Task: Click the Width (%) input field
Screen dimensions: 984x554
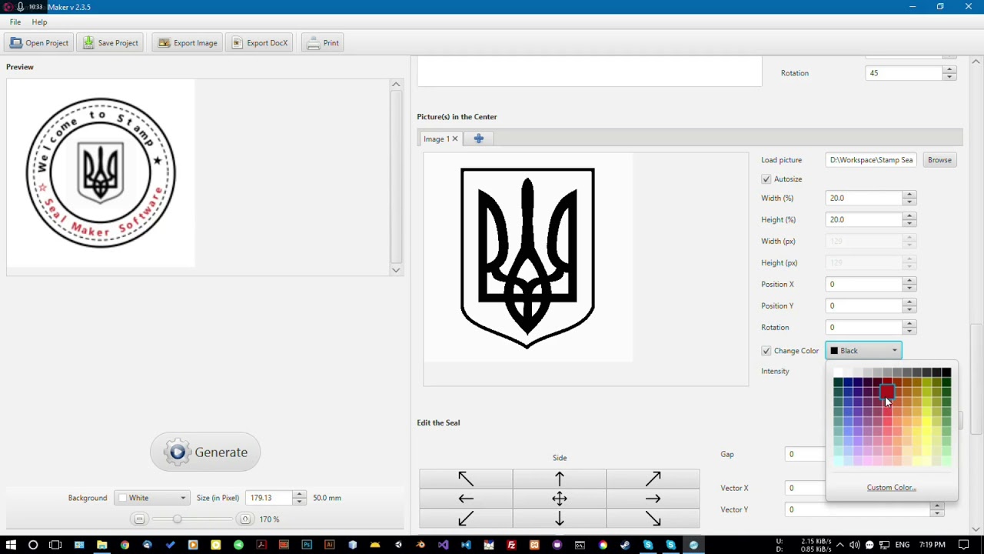Action: pos(864,198)
